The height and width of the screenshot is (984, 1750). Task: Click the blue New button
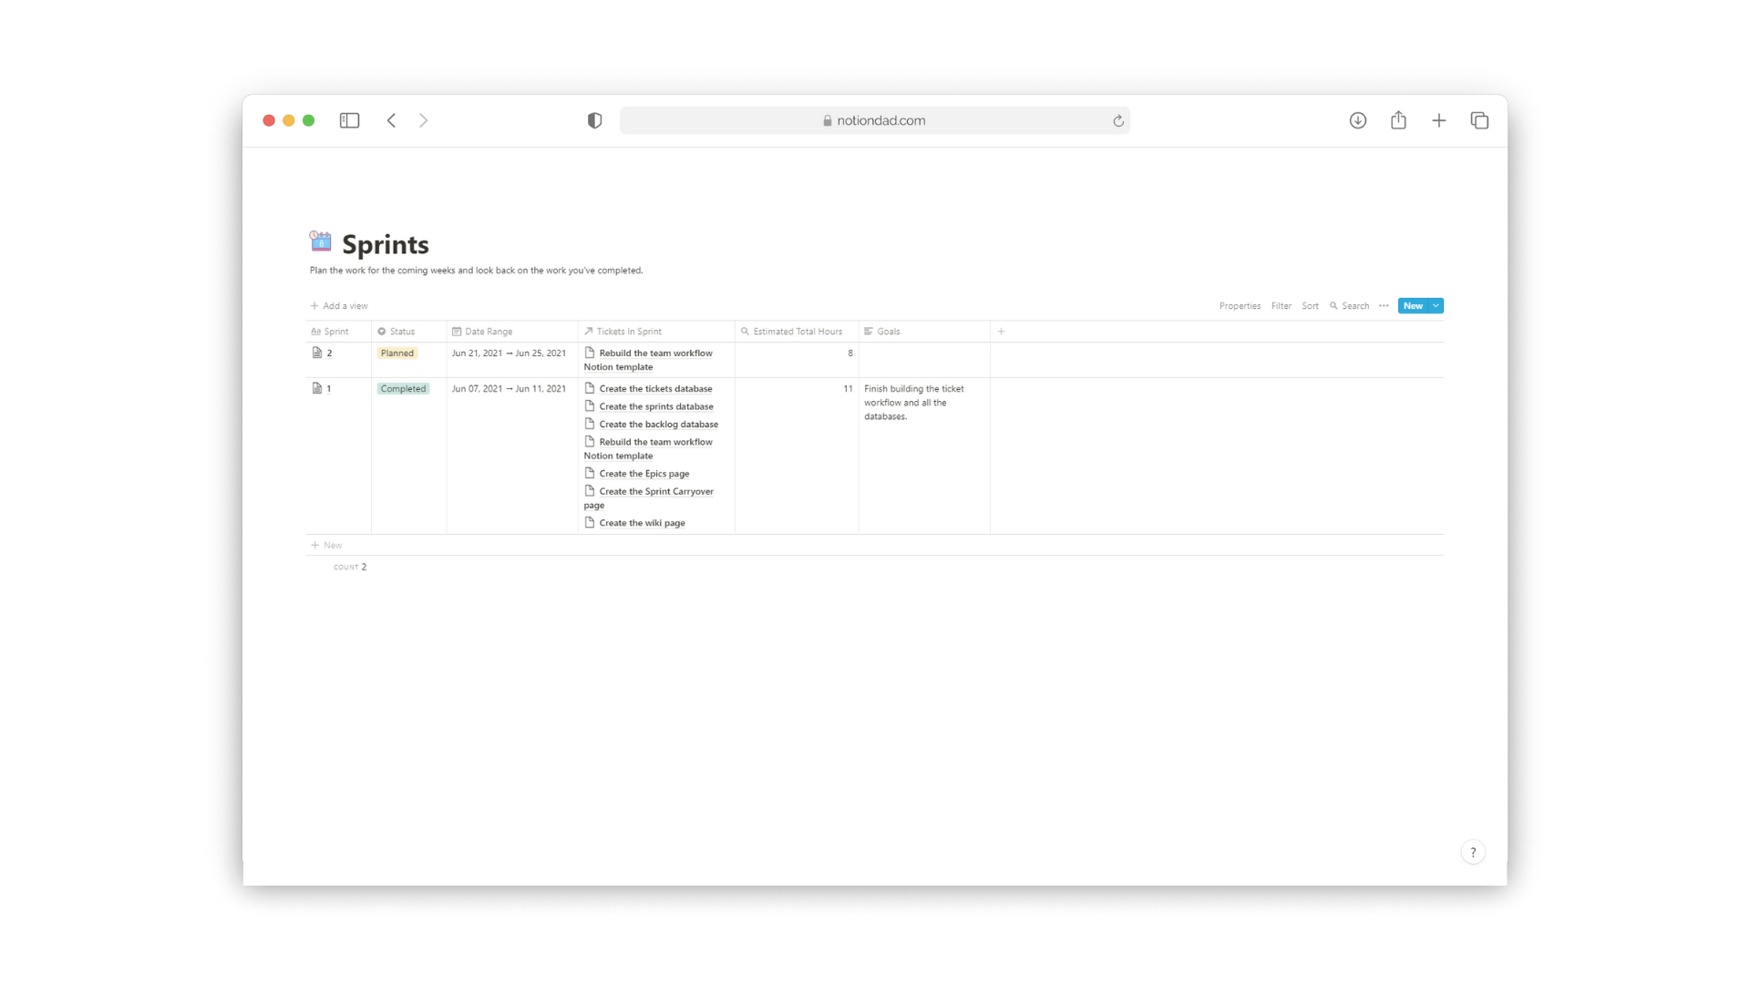click(1413, 305)
